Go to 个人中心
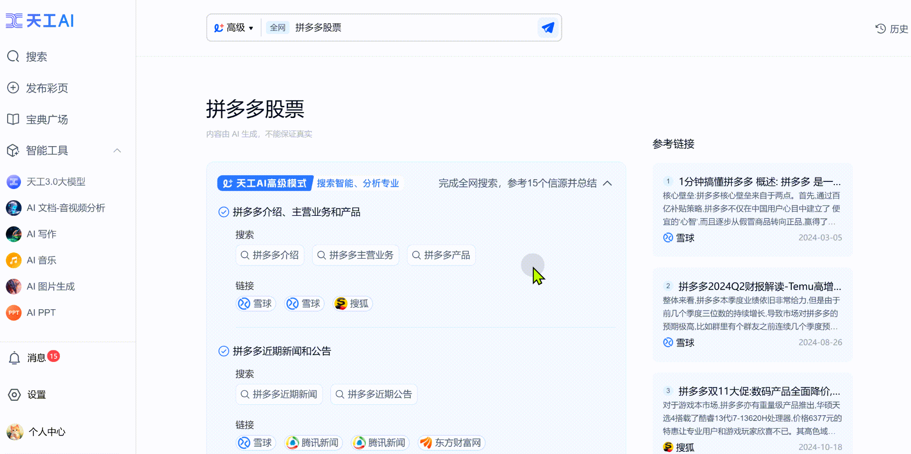This screenshot has width=911, height=454. pyautogui.click(x=47, y=432)
